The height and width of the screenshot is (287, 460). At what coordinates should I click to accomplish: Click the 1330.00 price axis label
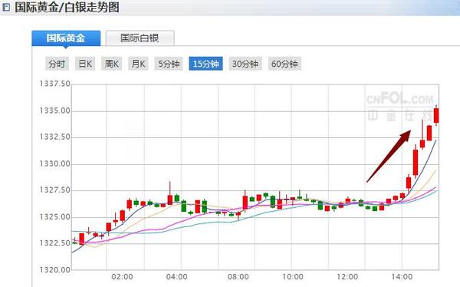point(55,163)
